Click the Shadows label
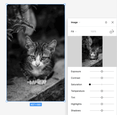 click(76, 111)
